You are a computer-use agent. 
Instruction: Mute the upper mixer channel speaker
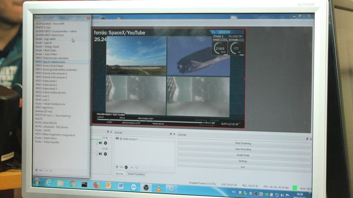coord(100,143)
